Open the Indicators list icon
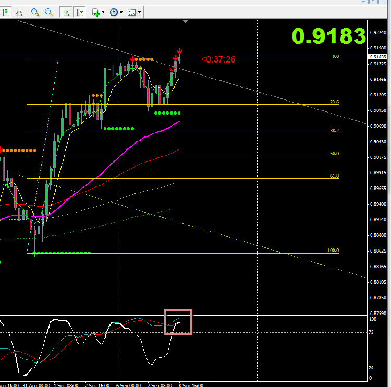The width and height of the screenshot is (391, 387). pos(96,12)
